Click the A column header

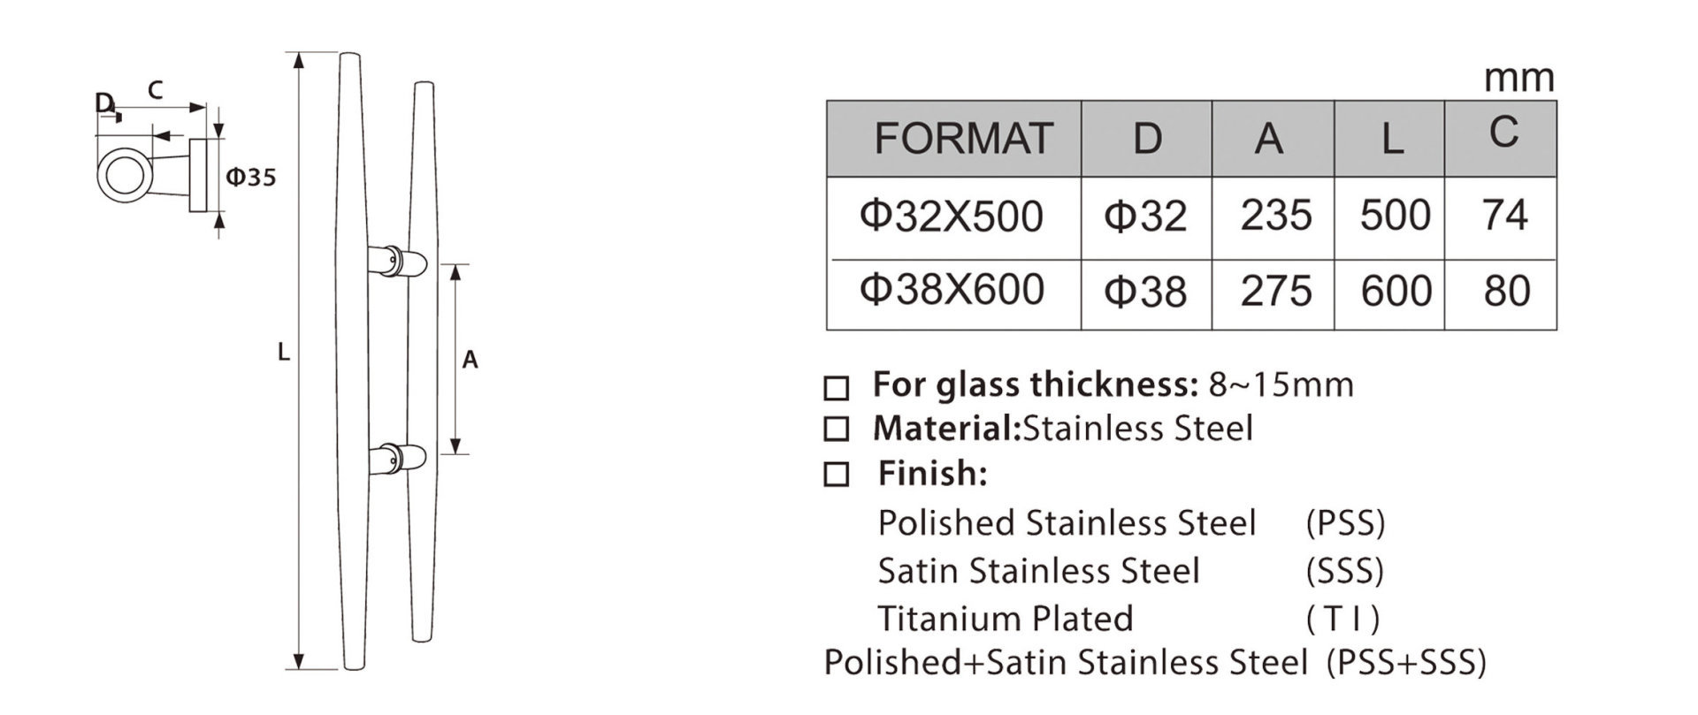(1273, 139)
